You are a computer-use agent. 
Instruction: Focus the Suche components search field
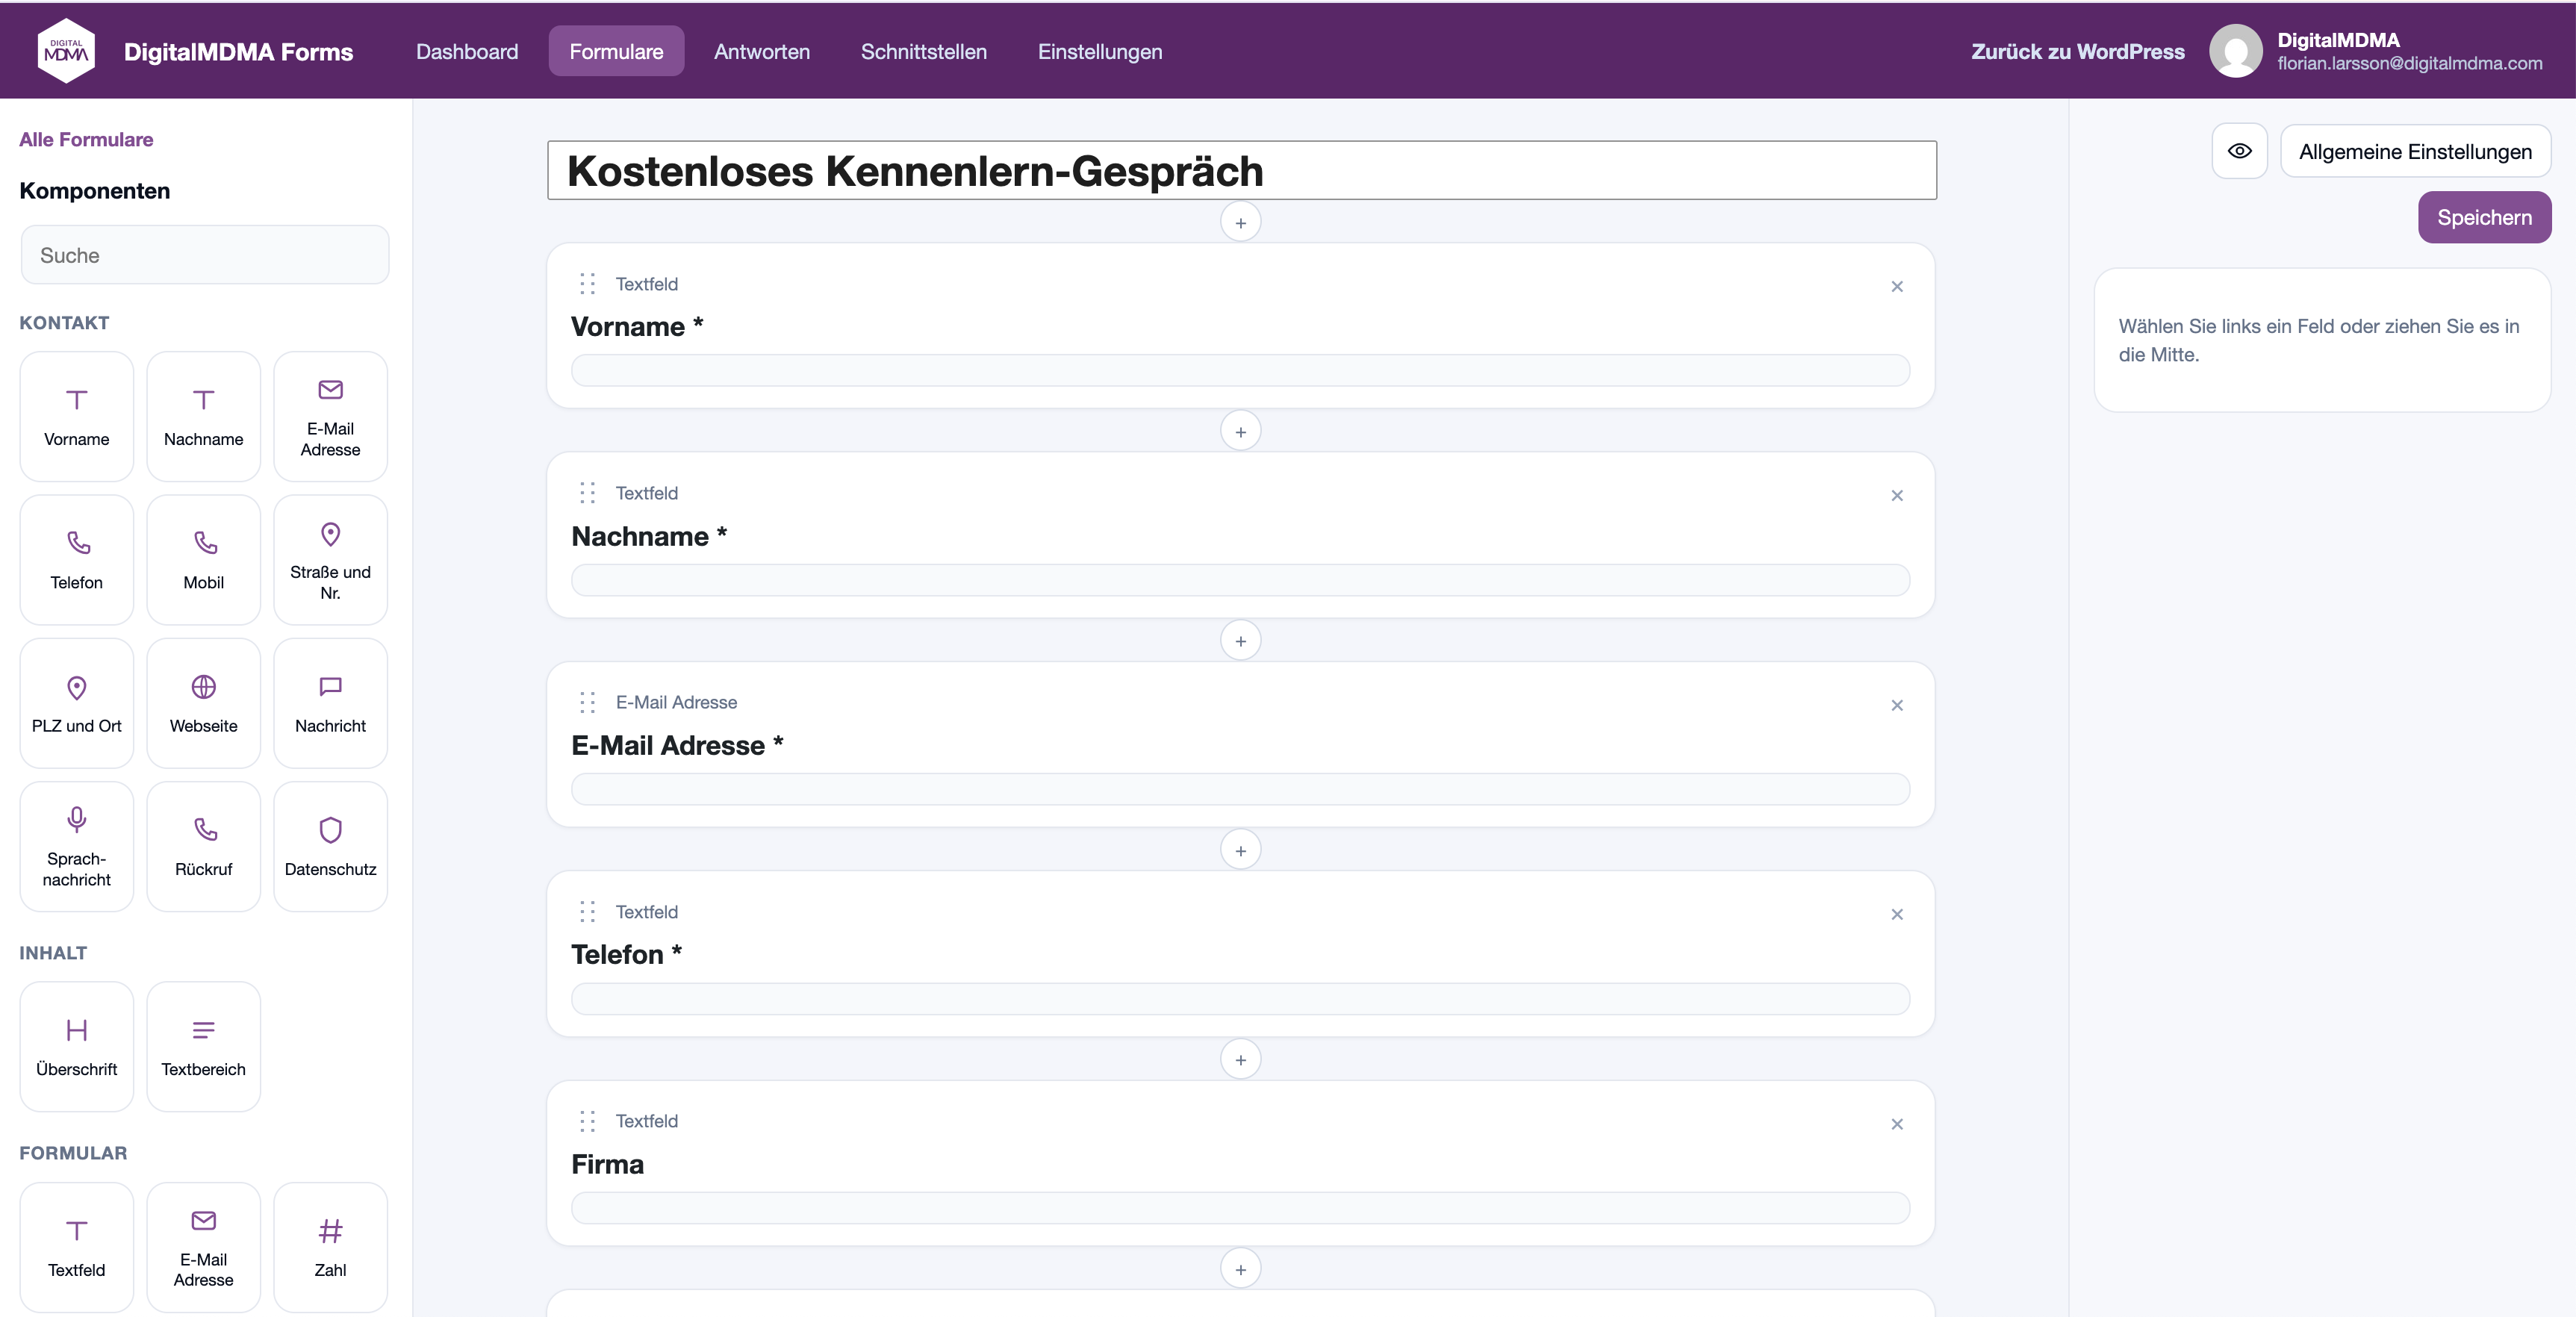(x=204, y=255)
